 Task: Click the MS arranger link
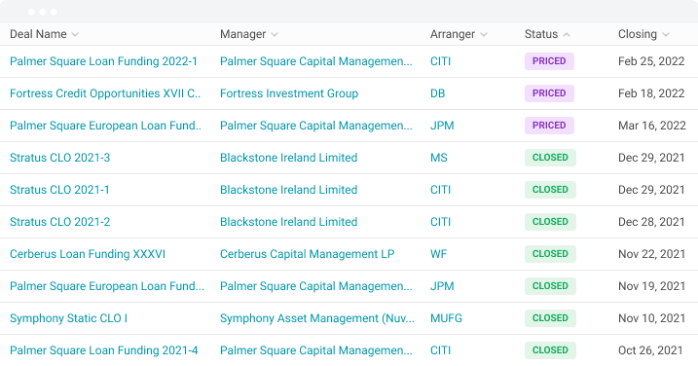(438, 158)
